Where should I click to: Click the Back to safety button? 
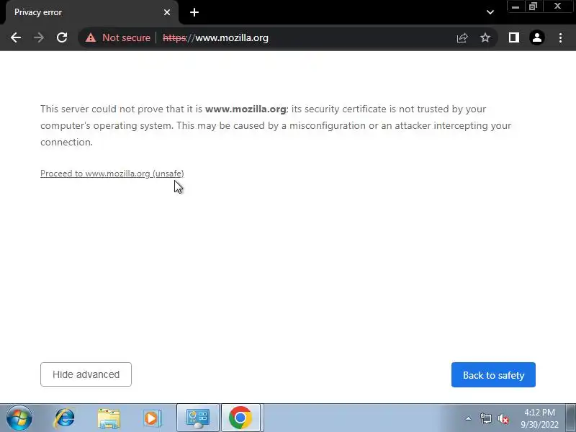coord(493,374)
